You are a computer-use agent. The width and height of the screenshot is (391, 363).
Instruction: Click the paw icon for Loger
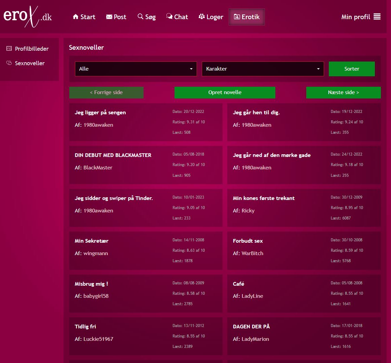202,17
